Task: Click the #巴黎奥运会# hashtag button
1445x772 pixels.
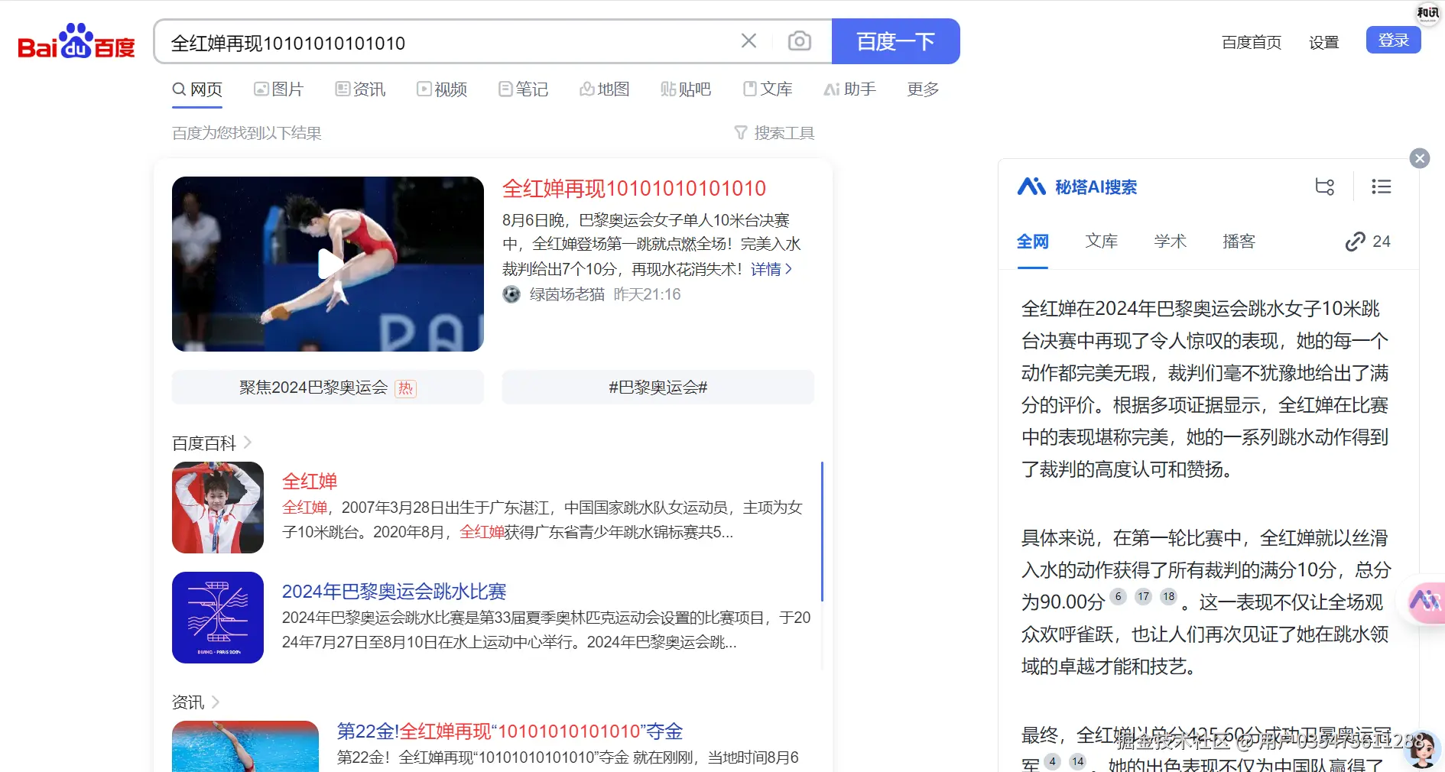Action: [658, 388]
